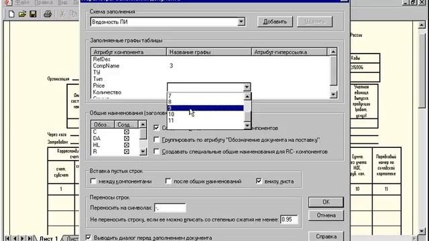The image size is (429, 241).
Task: Print document using the printer icon
Action: point(48,14)
